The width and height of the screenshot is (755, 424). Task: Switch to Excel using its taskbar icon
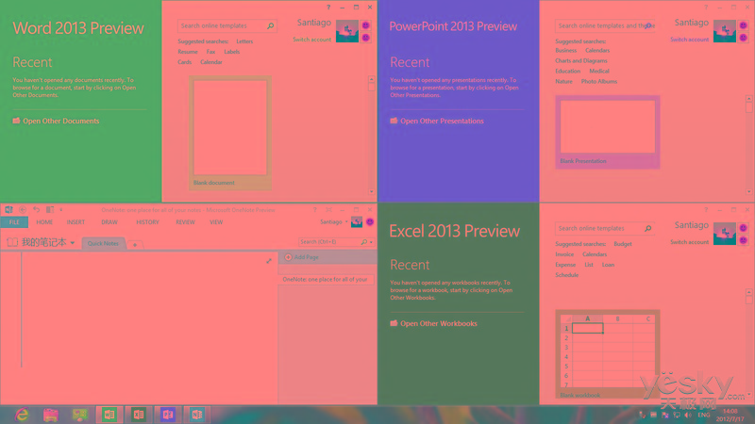[139, 415]
